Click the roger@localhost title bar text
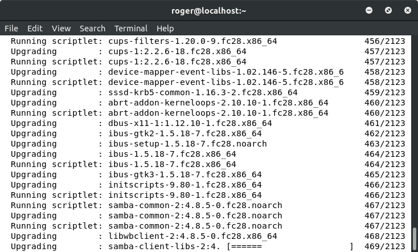 click(x=208, y=10)
